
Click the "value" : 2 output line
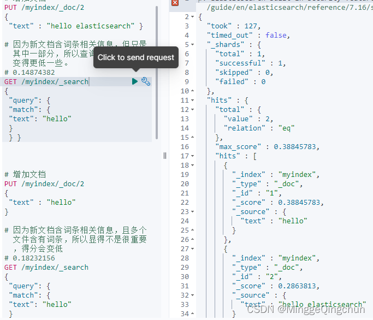[248, 118]
